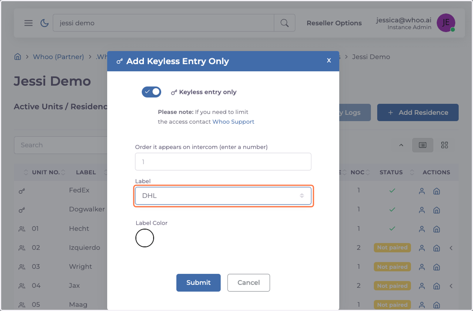Open residence icon for Izquierdo row
Screen dimensions: 473x311
coord(436,248)
